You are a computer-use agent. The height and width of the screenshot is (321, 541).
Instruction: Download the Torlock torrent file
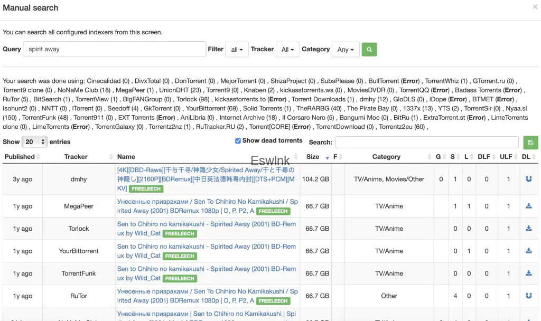coord(528,229)
